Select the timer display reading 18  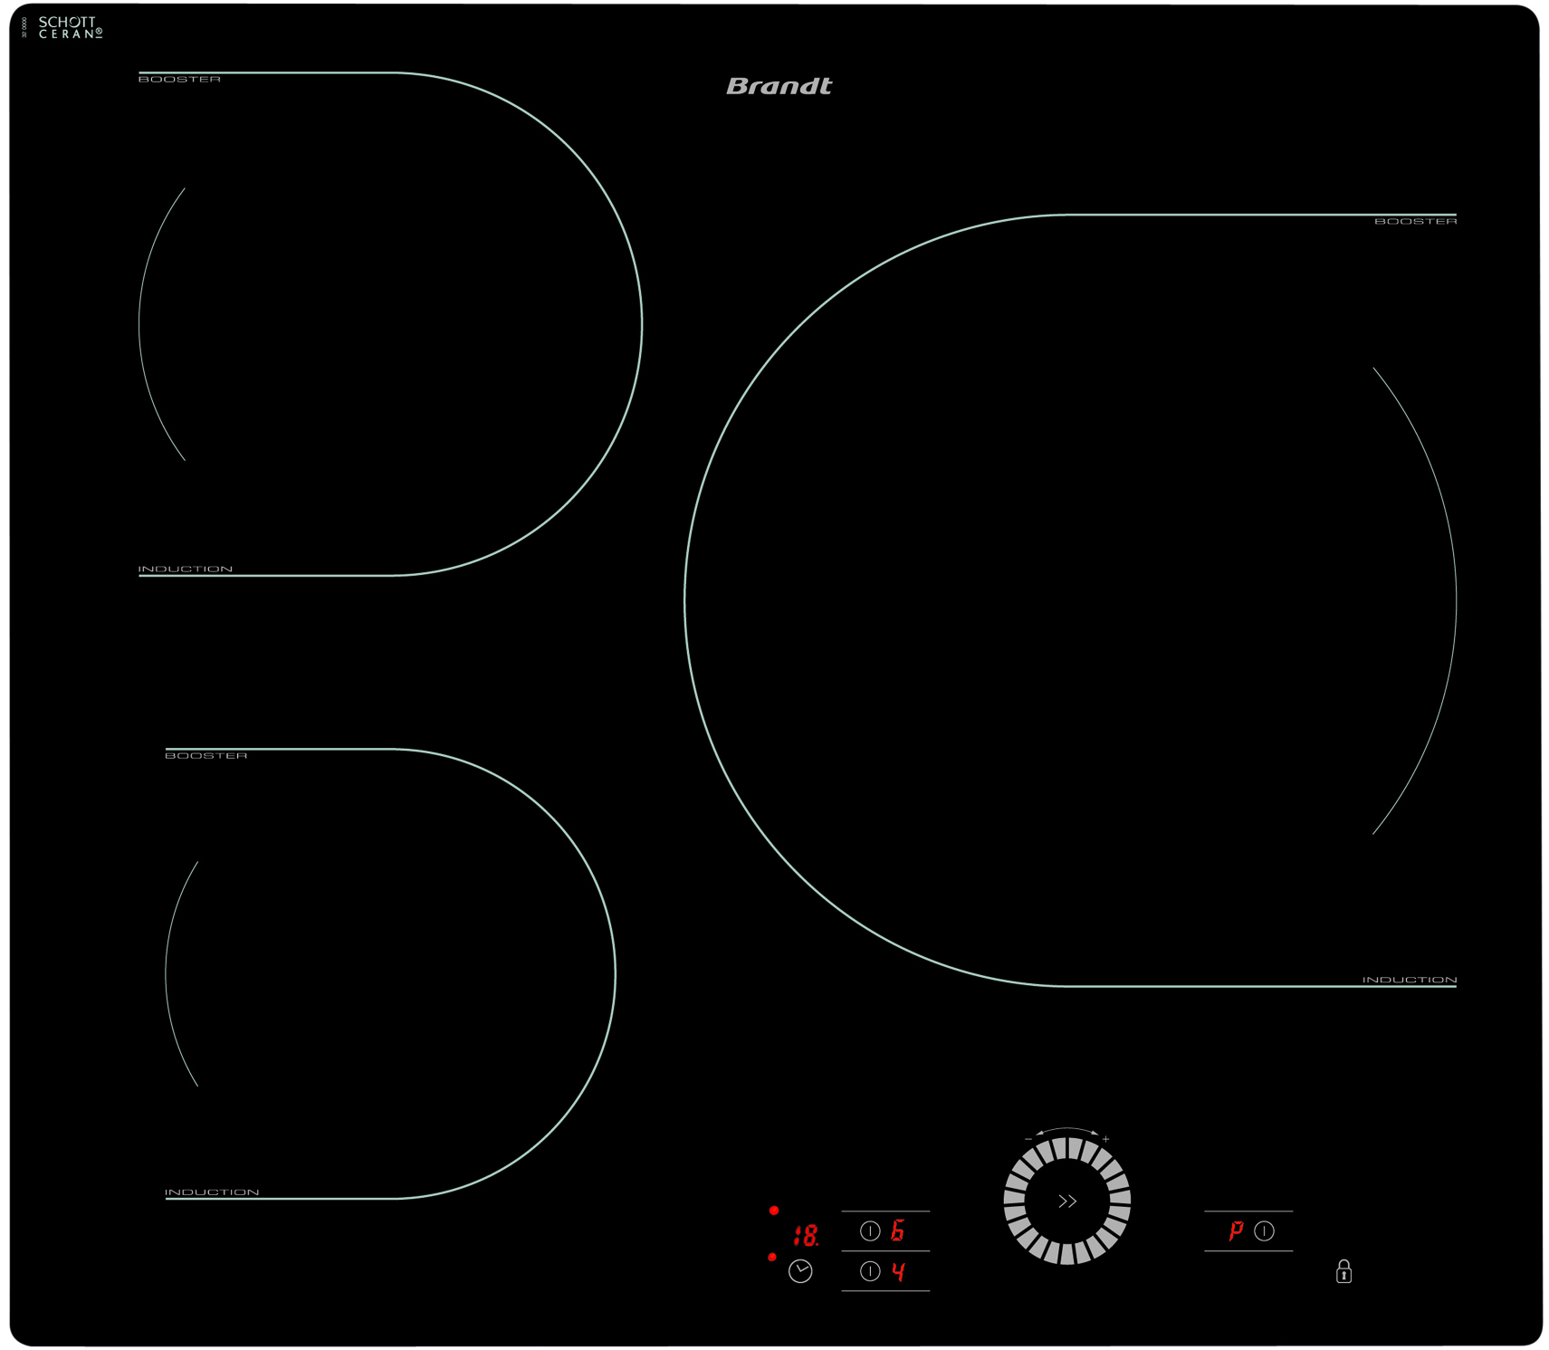coord(805,1235)
